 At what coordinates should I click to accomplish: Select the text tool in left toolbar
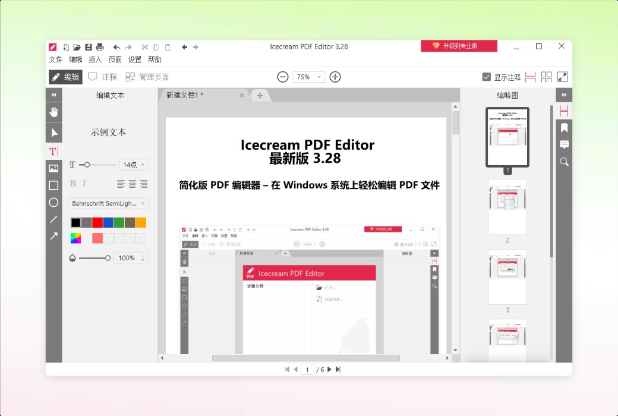click(x=53, y=151)
